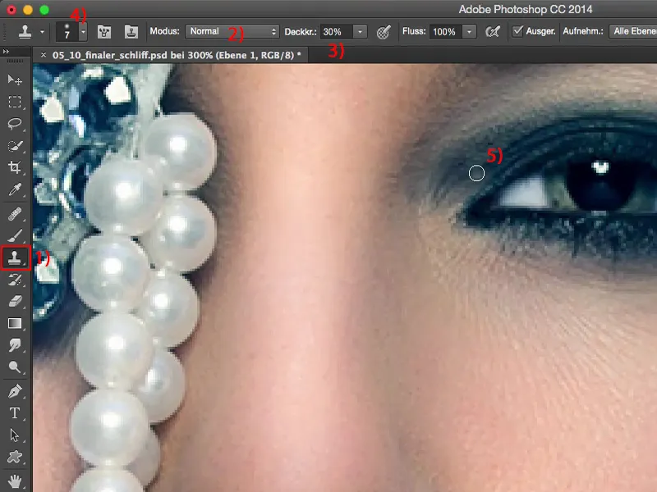Select the Move tool

coord(15,80)
